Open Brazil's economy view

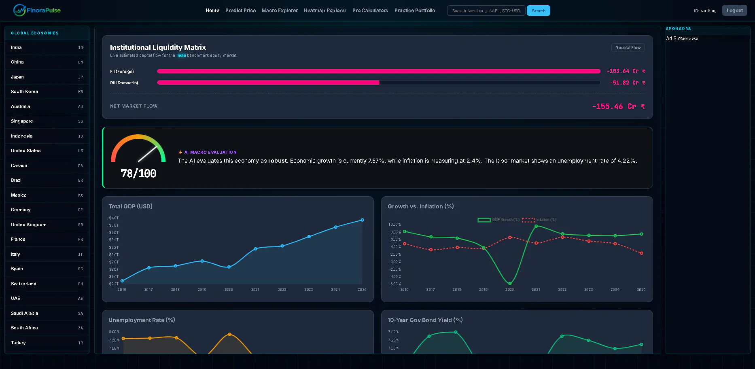47,180
